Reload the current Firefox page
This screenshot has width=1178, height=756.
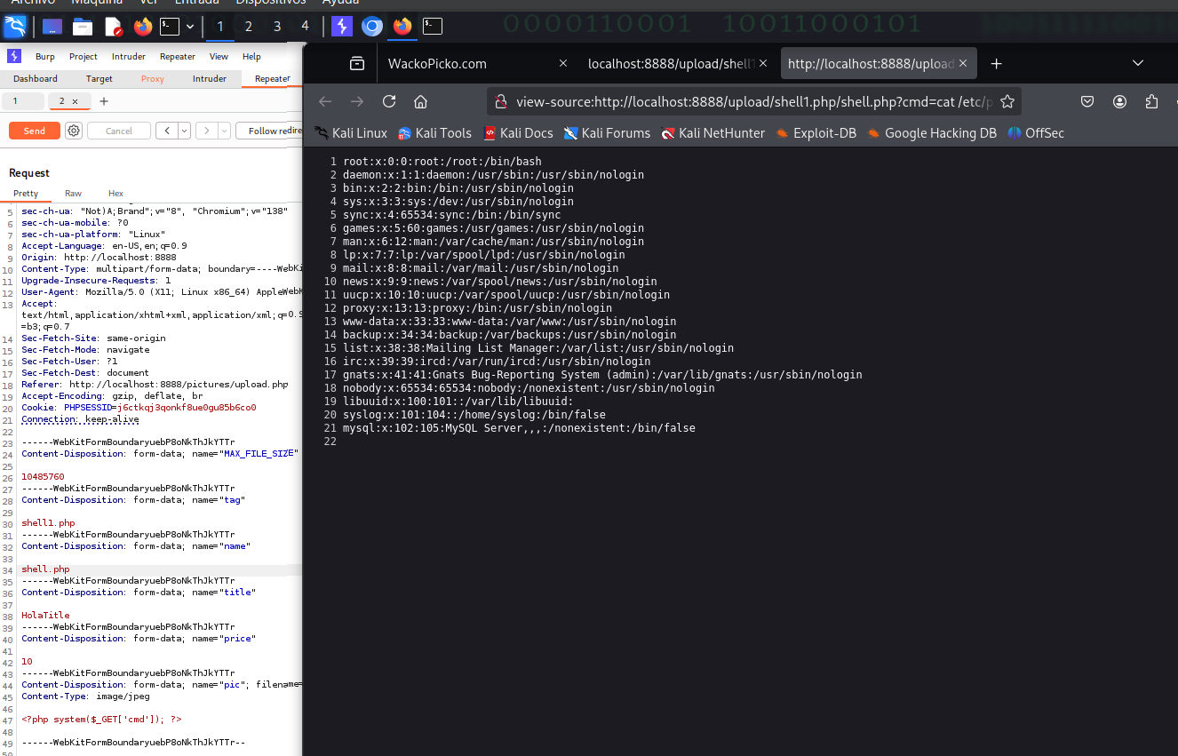click(x=389, y=101)
